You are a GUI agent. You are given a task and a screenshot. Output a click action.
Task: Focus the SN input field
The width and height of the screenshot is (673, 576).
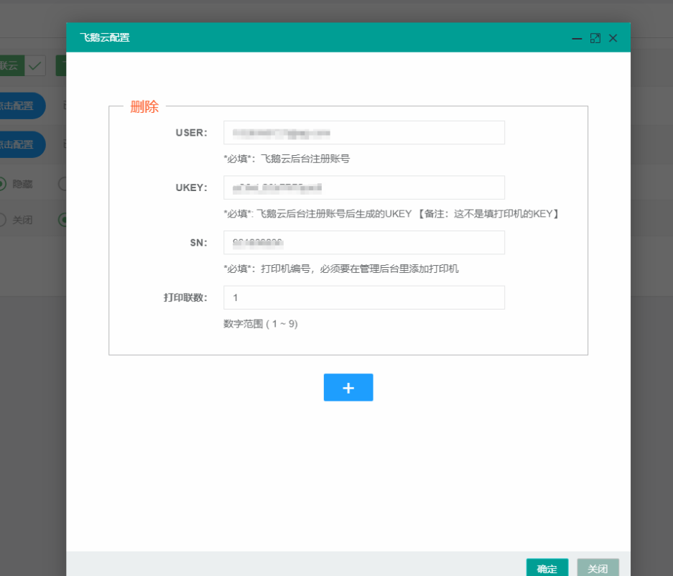364,243
